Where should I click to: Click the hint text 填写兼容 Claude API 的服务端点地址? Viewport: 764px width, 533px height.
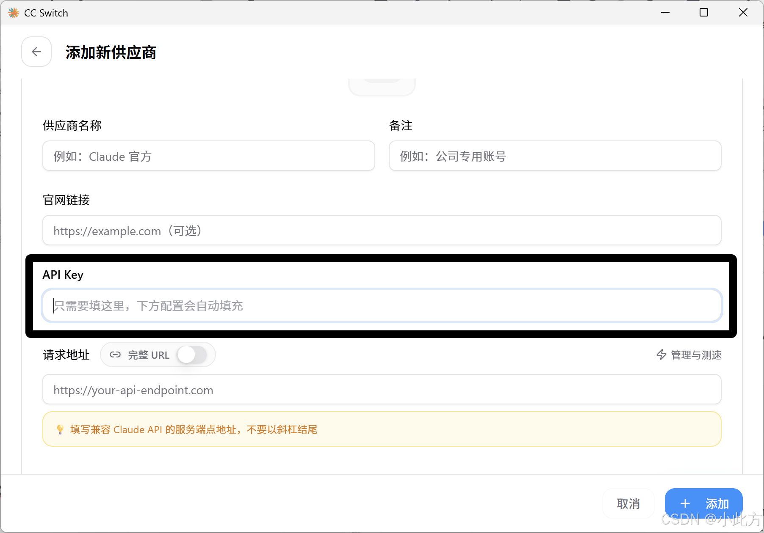153,430
